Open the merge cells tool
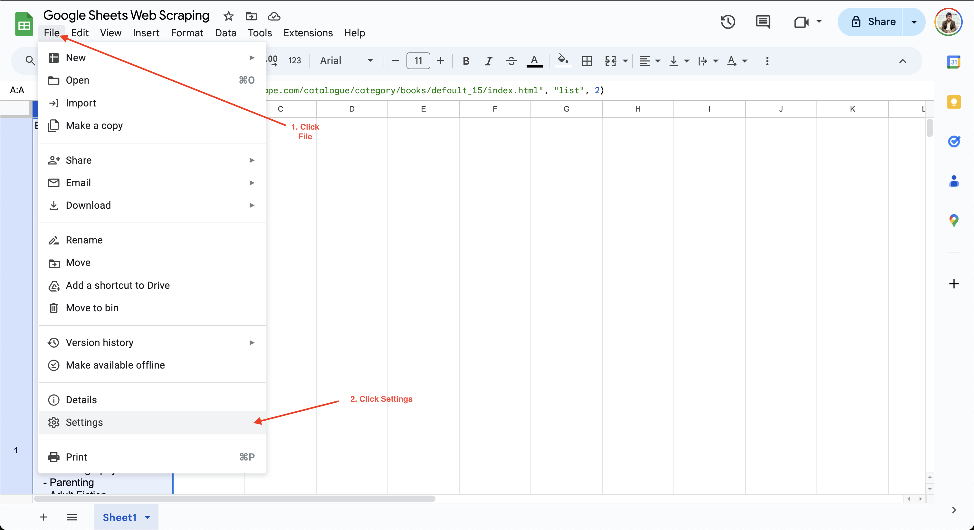This screenshot has height=530, width=974. point(611,61)
